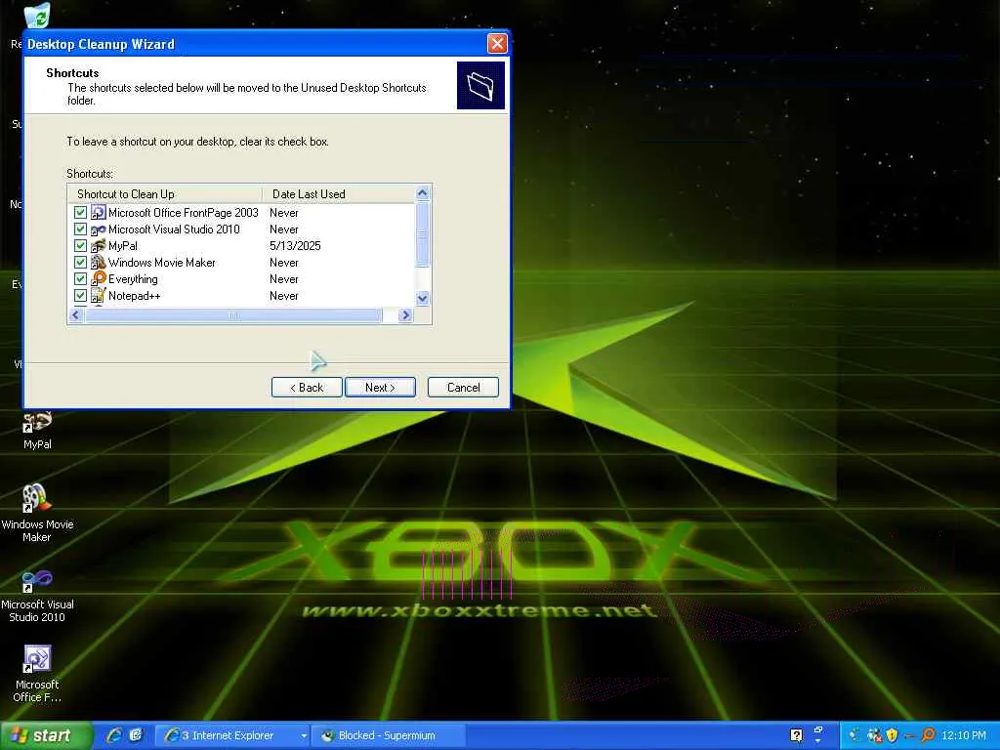Switch to Blocked - Supermium taskbar button
The height and width of the screenshot is (750, 1000).
coord(390,735)
